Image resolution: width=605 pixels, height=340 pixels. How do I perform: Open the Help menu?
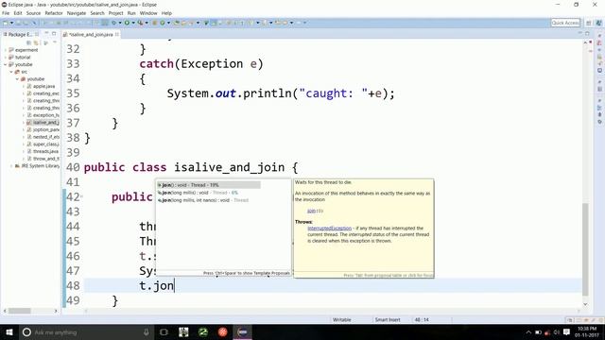tap(166, 13)
